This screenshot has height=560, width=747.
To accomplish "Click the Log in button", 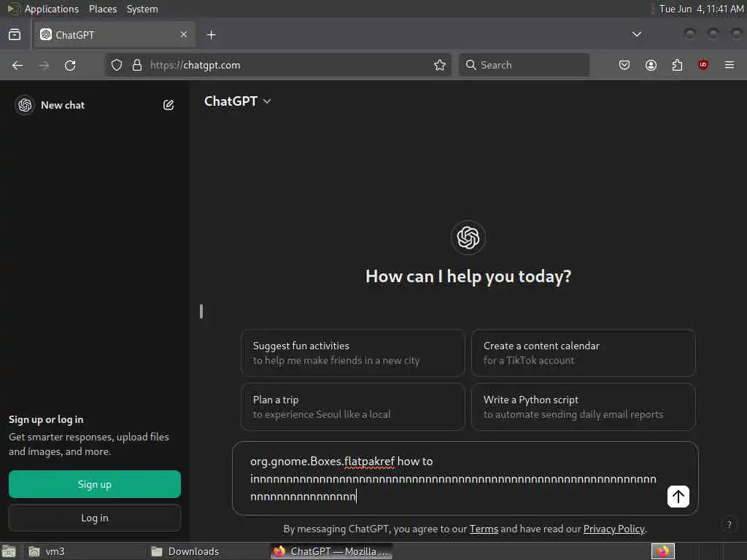I will [x=95, y=518].
